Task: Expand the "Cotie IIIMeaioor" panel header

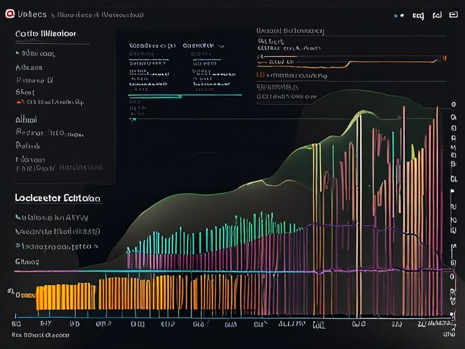Action: coord(46,34)
